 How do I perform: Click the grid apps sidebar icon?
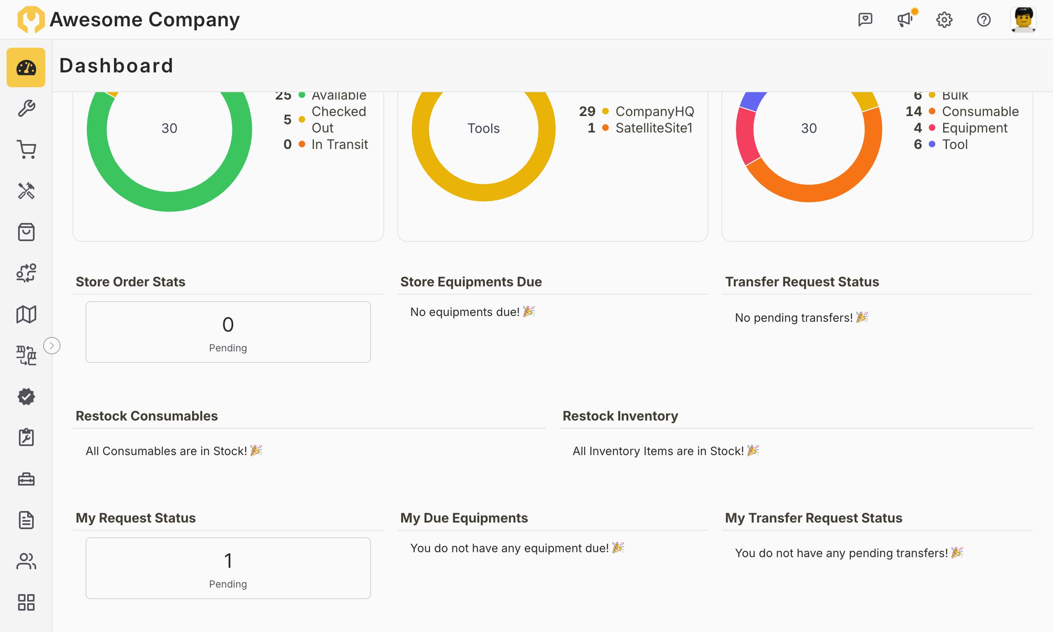[x=26, y=602]
